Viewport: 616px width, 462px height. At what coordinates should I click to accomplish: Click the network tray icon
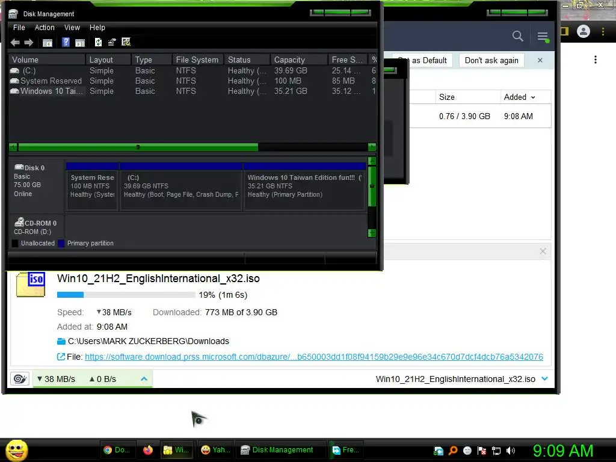[x=496, y=451]
